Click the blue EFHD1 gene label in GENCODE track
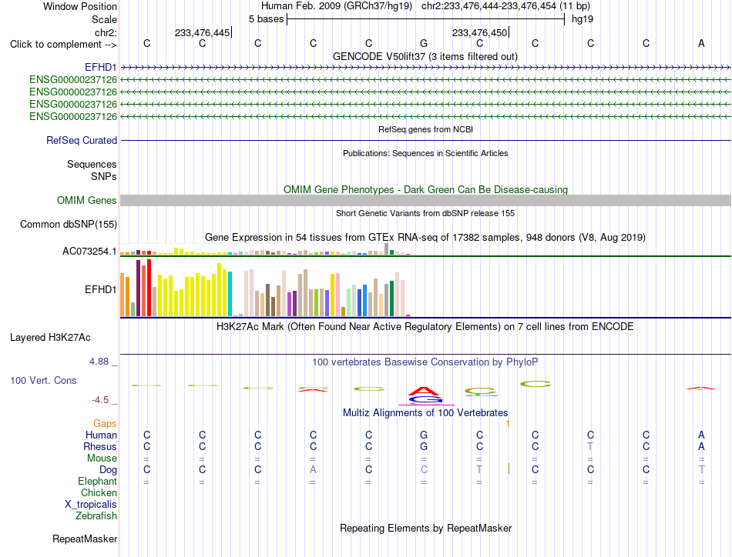The image size is (732, 557). 100,68
